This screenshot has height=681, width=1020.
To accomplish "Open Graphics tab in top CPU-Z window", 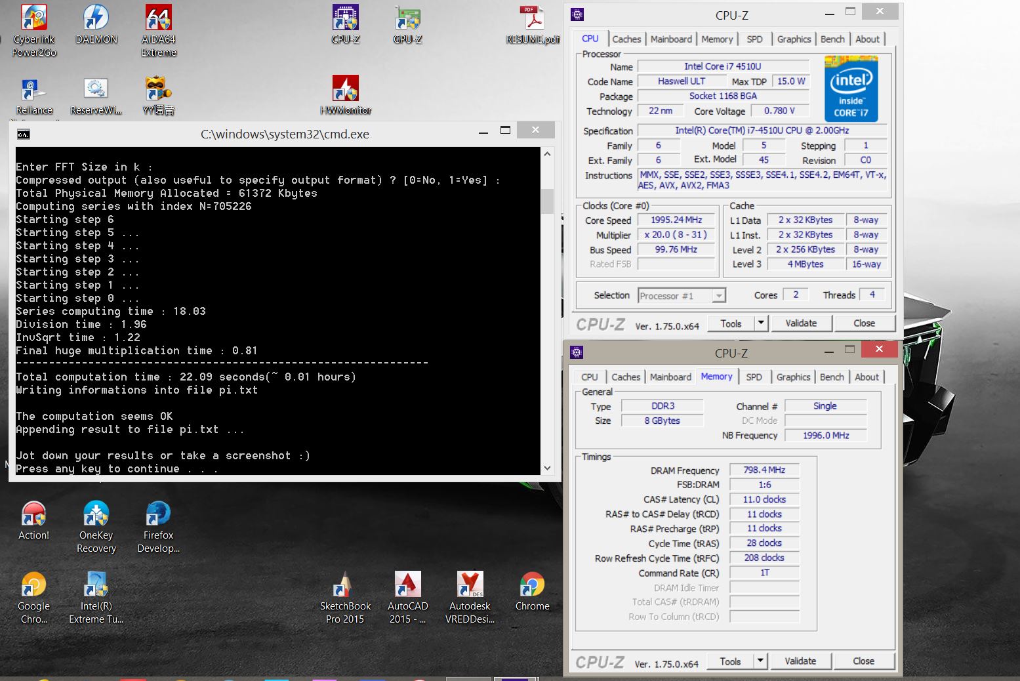I will [x=794, y=39].
